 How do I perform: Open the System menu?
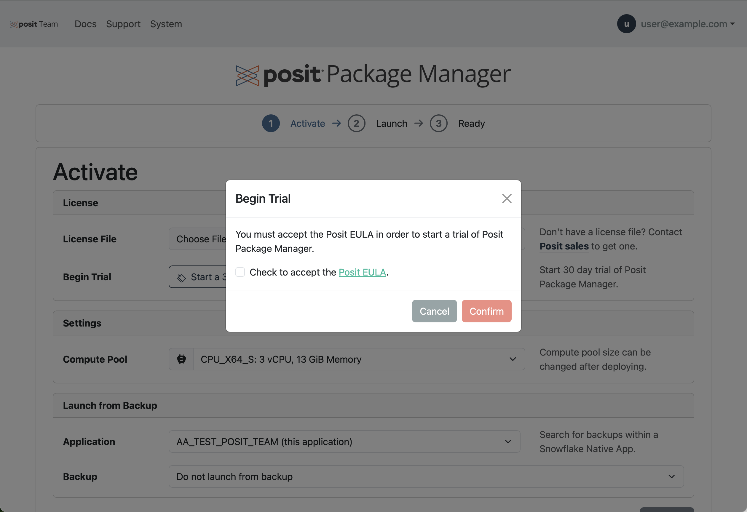click(x=166, y=24)
